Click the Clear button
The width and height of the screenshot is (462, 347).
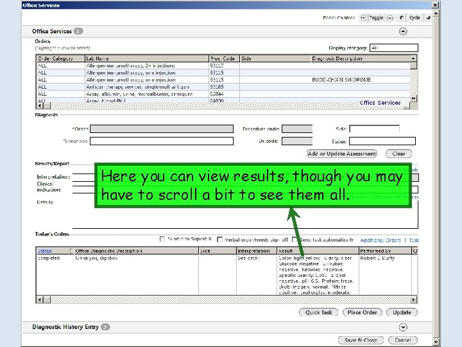tap(398, 154)
